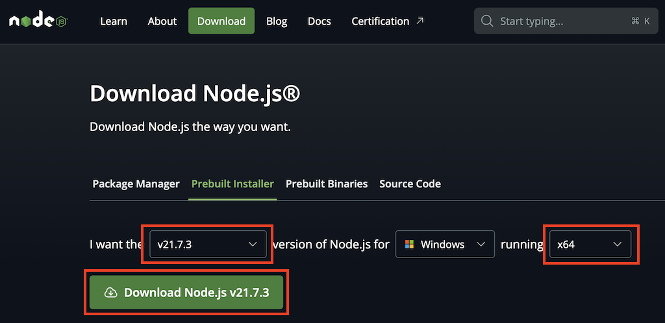Image resolution: width=665 pixels, height=323 pixels.
Task: Open the x64 architecture dropdown
Action: [x=590, y=245]
